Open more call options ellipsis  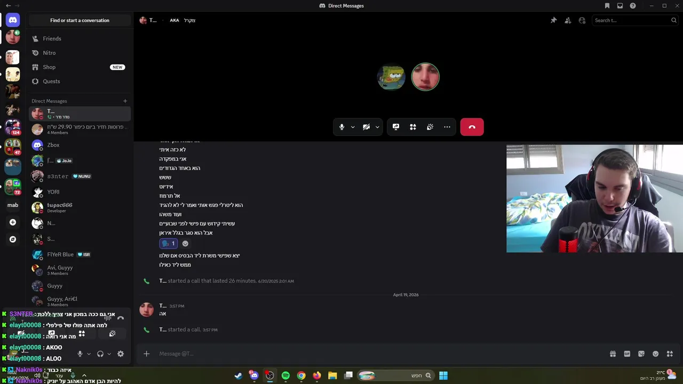point(447,127)
